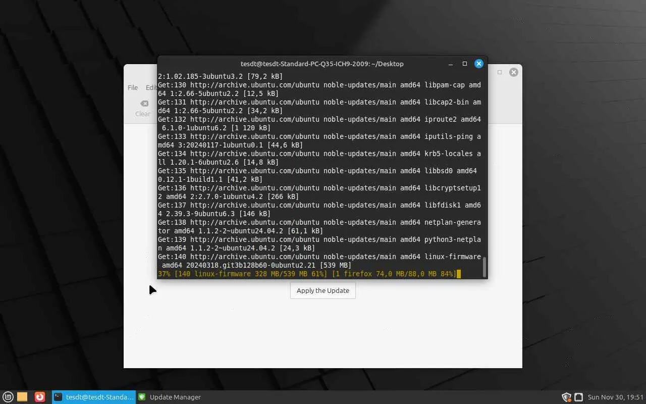This screenshot has width=646, height=404.
Task: Close the terminal window
Action: point(479,64)
